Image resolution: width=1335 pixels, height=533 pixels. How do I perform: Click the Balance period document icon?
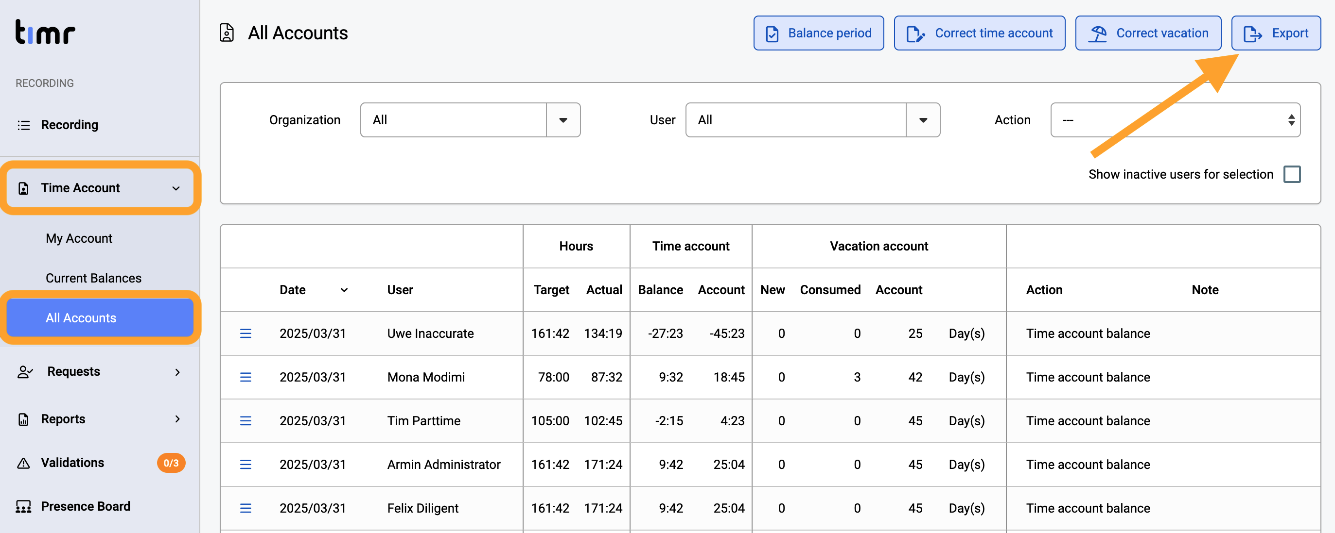tap(772, 33)
